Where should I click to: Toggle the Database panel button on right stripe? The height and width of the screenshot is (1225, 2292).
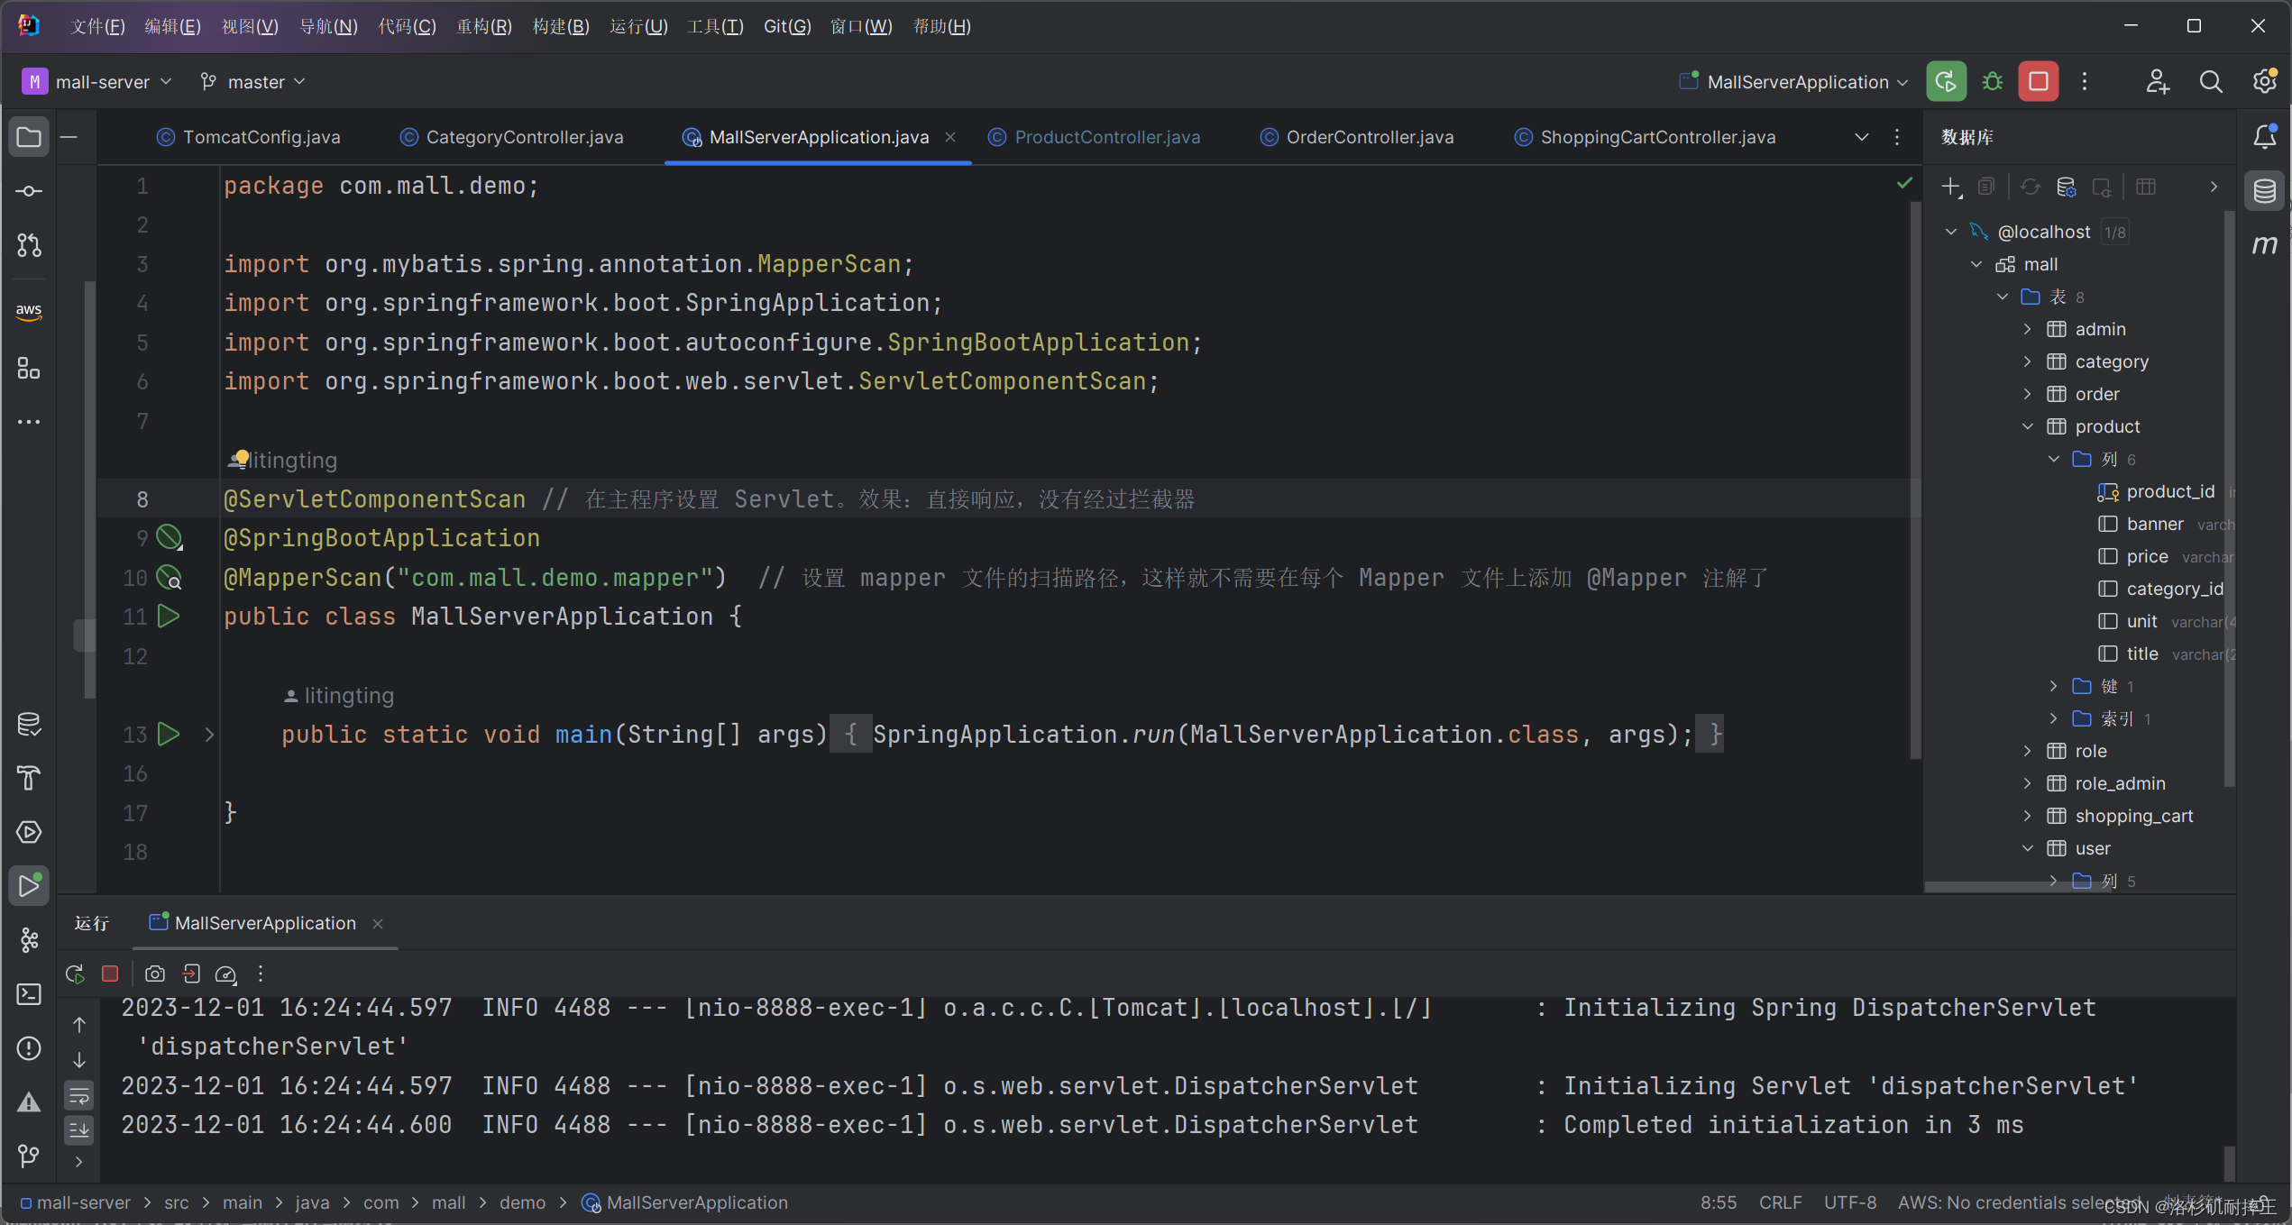click(x=2265, y=191)
